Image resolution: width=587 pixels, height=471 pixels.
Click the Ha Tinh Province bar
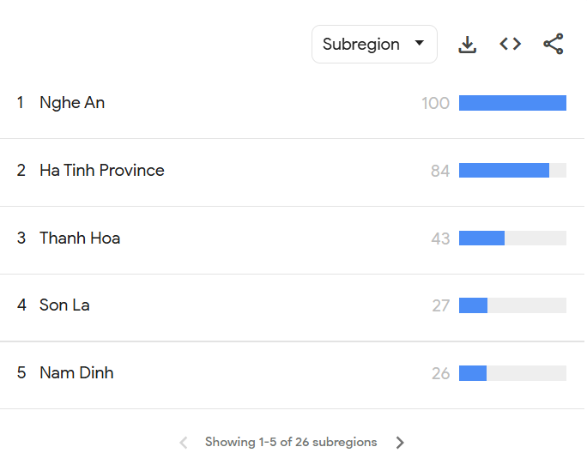point(504,171)
